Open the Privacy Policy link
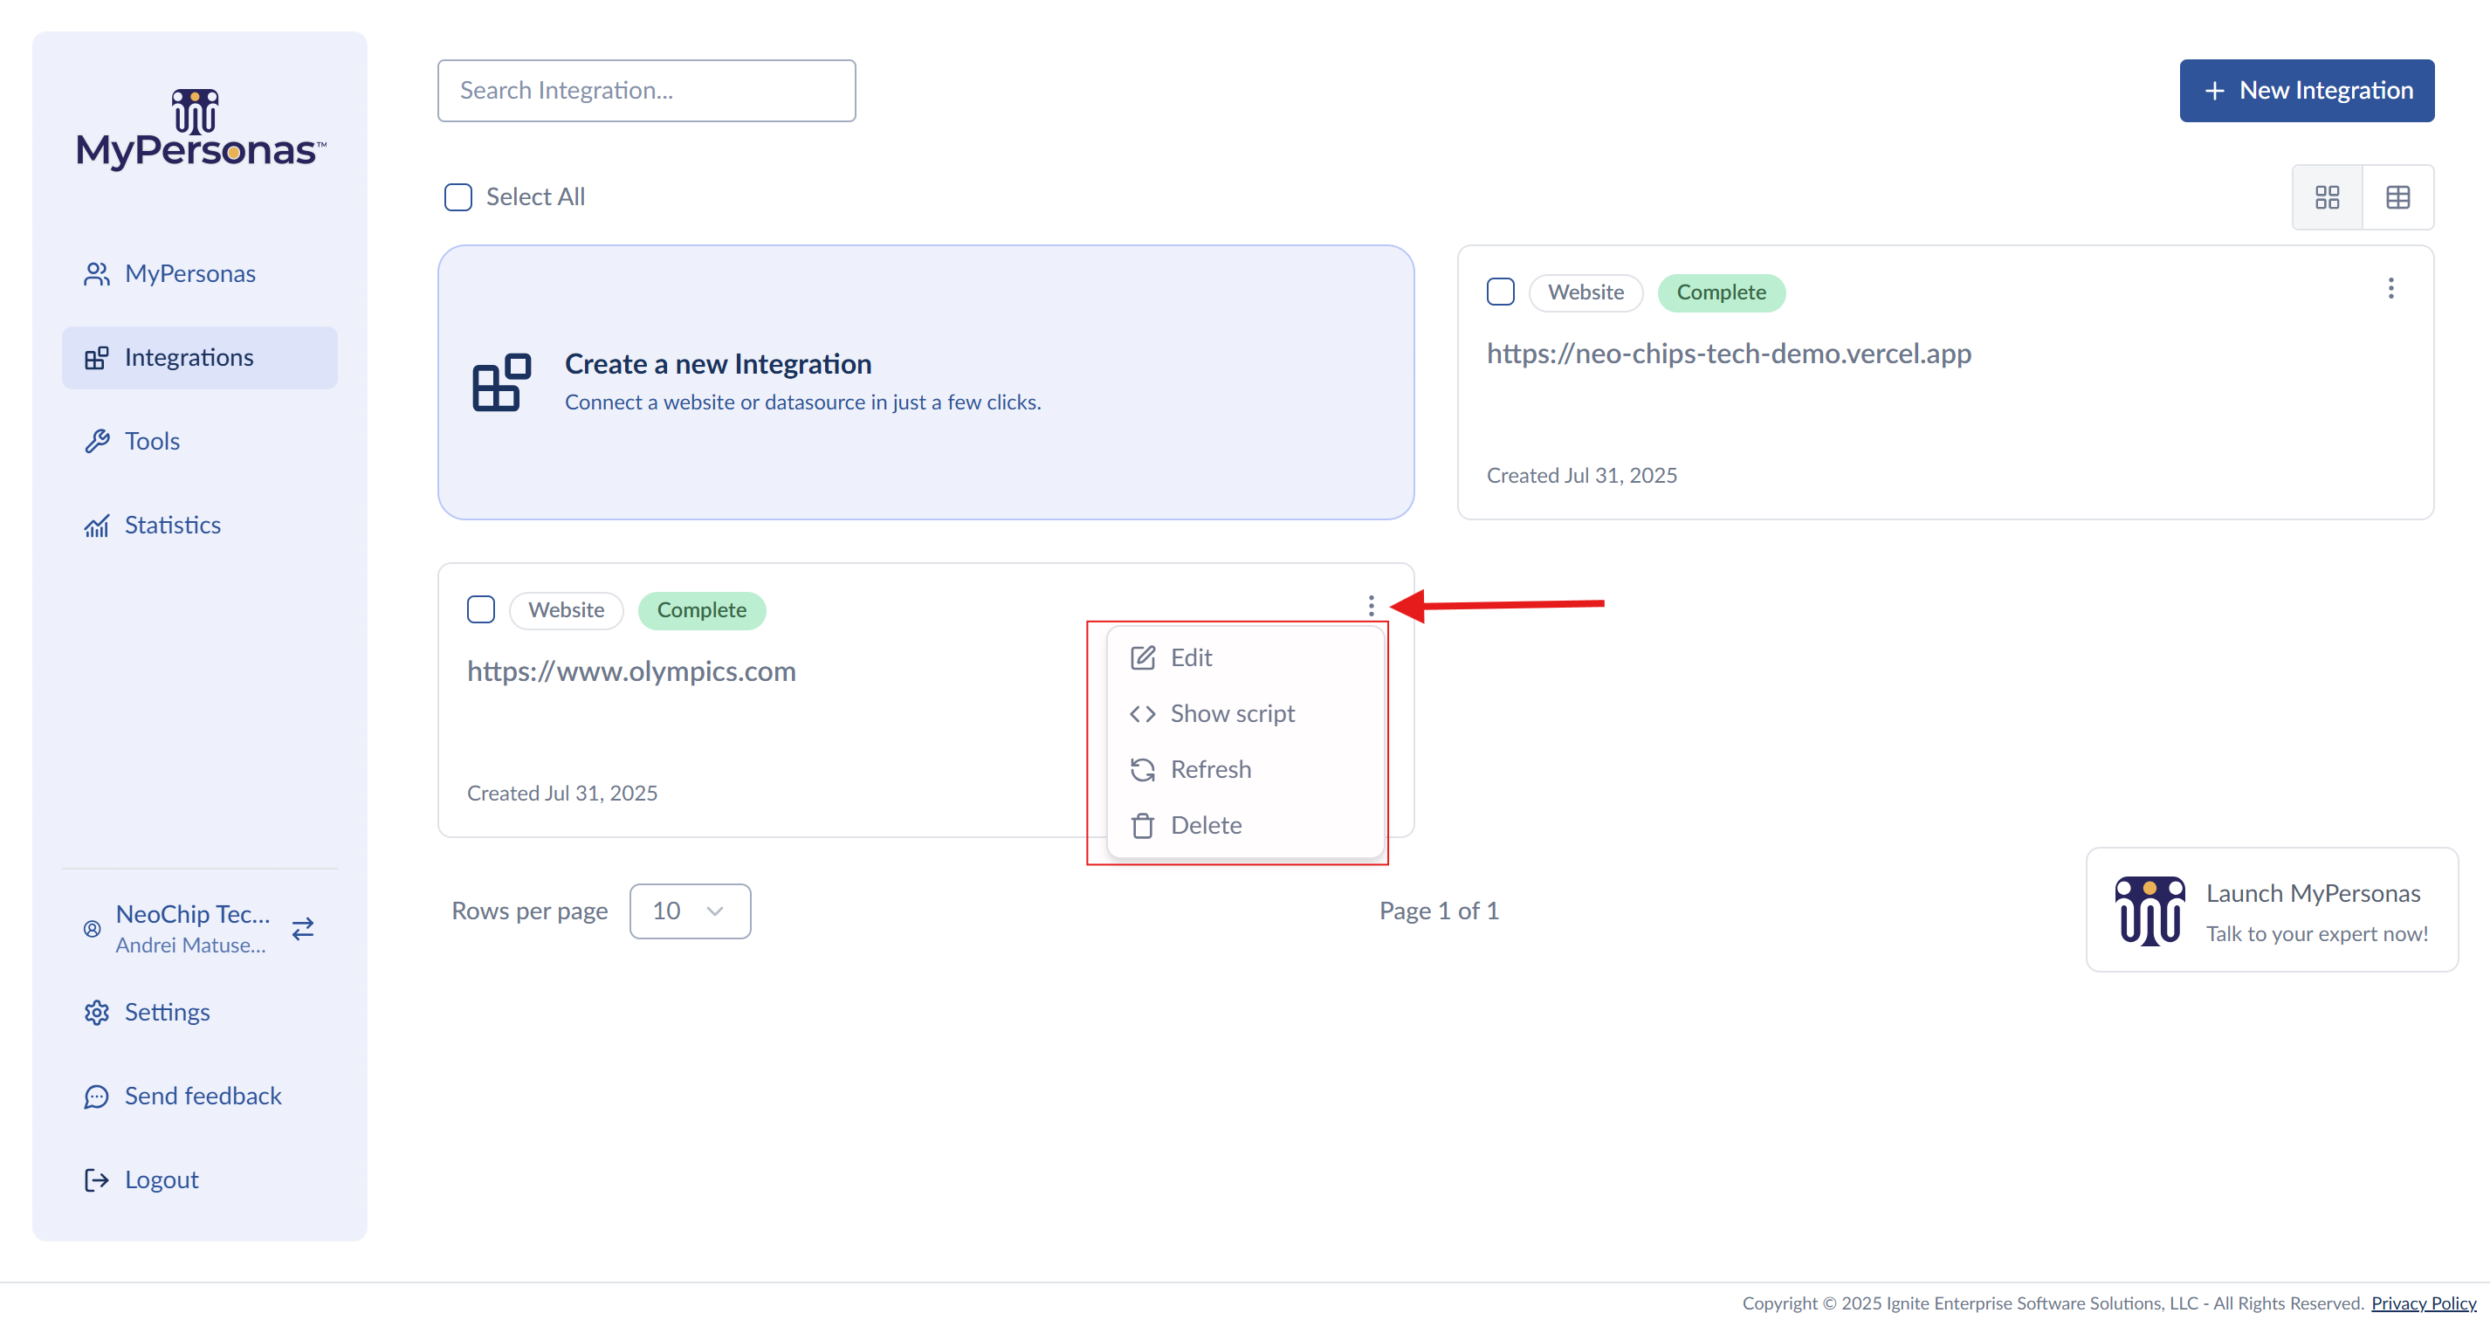Screen dimensions: 2490x1320 coord(2422,1303)
